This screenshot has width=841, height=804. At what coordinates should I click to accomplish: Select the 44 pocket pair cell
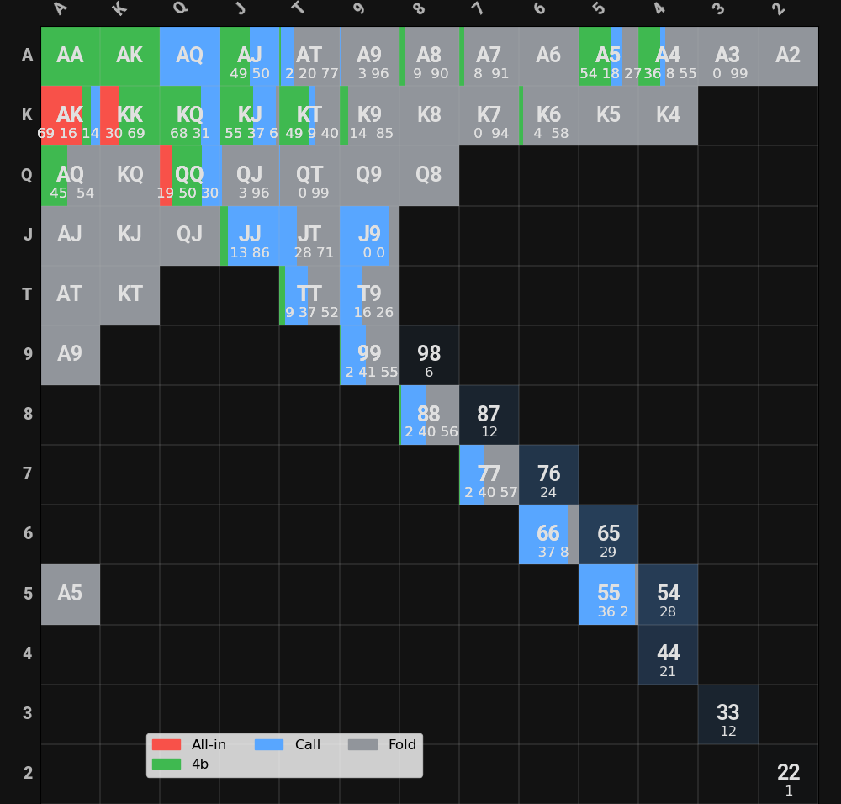(x=668, y=654)
